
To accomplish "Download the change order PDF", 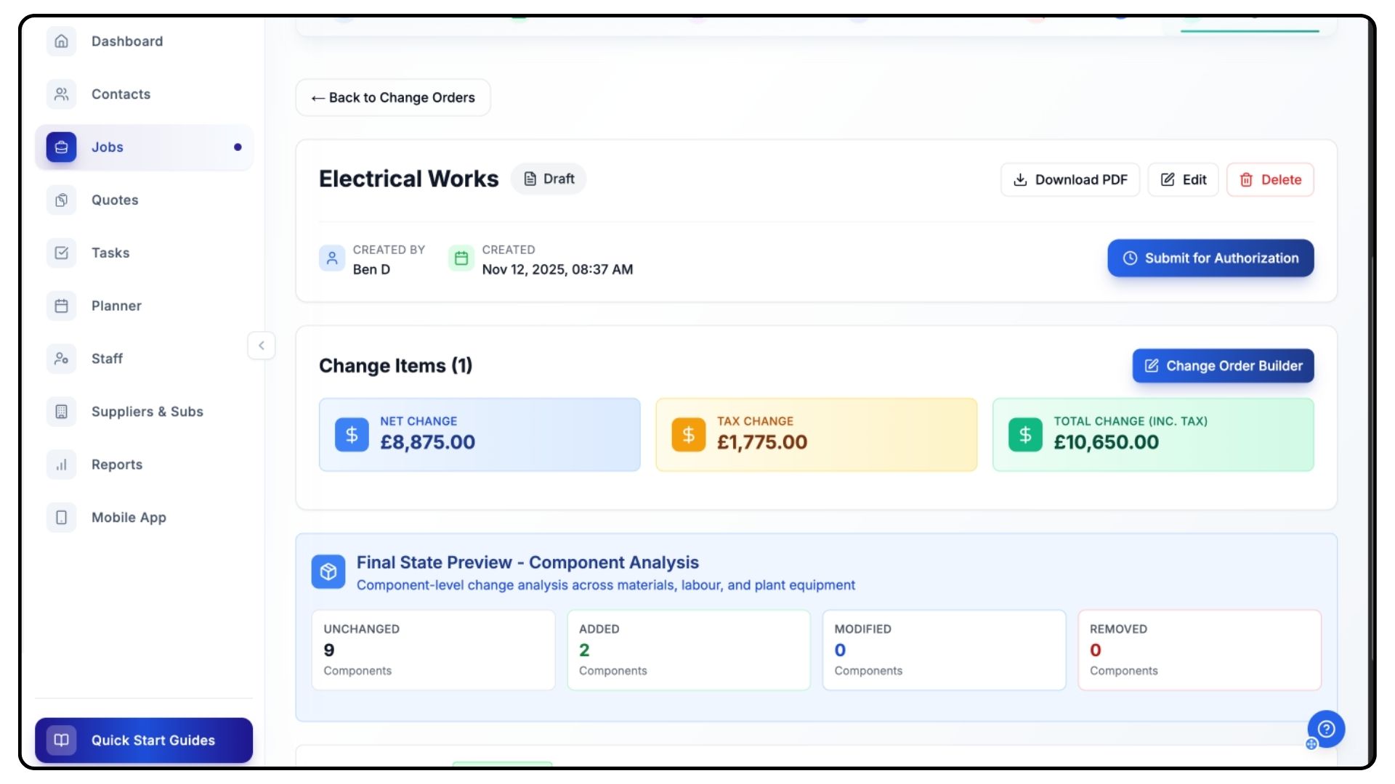I will (1070, 180).
